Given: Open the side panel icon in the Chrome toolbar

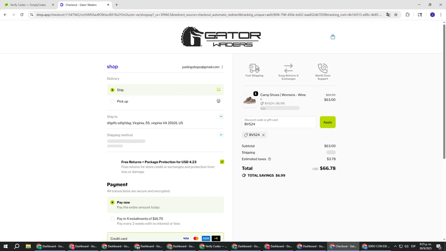Looking at the screenshot, I should [x=420, y=15].
